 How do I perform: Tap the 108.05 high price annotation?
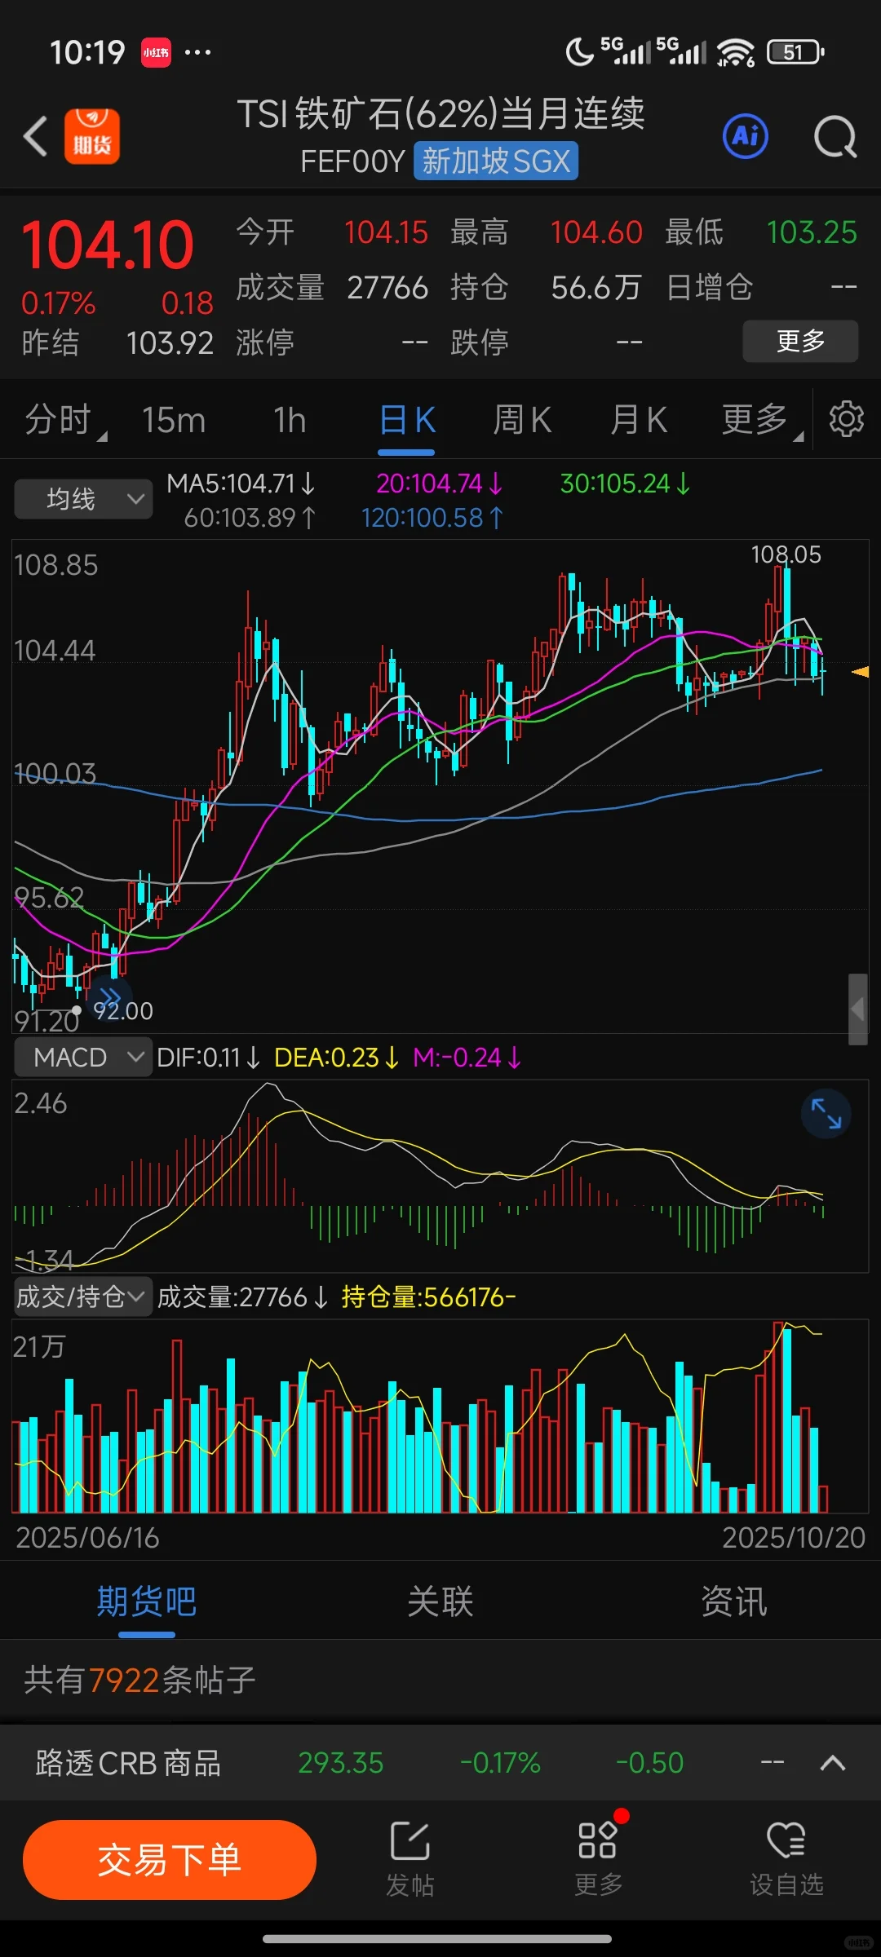click(x=786, y=554)
